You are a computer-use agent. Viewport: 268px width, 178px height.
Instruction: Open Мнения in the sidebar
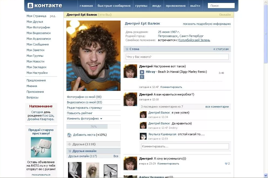click(x=32, y=86)
